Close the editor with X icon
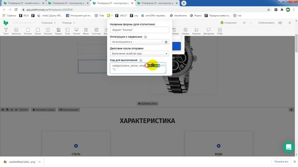 click(290, 23)
